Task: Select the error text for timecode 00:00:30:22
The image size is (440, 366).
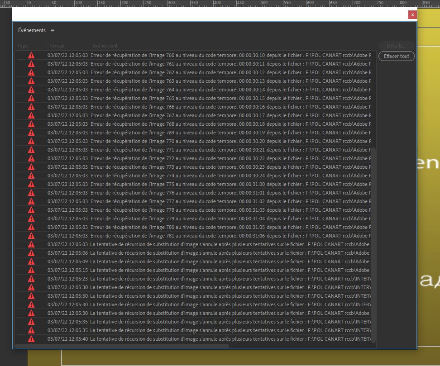Action: pyautogui.click(x=231, y=158)
